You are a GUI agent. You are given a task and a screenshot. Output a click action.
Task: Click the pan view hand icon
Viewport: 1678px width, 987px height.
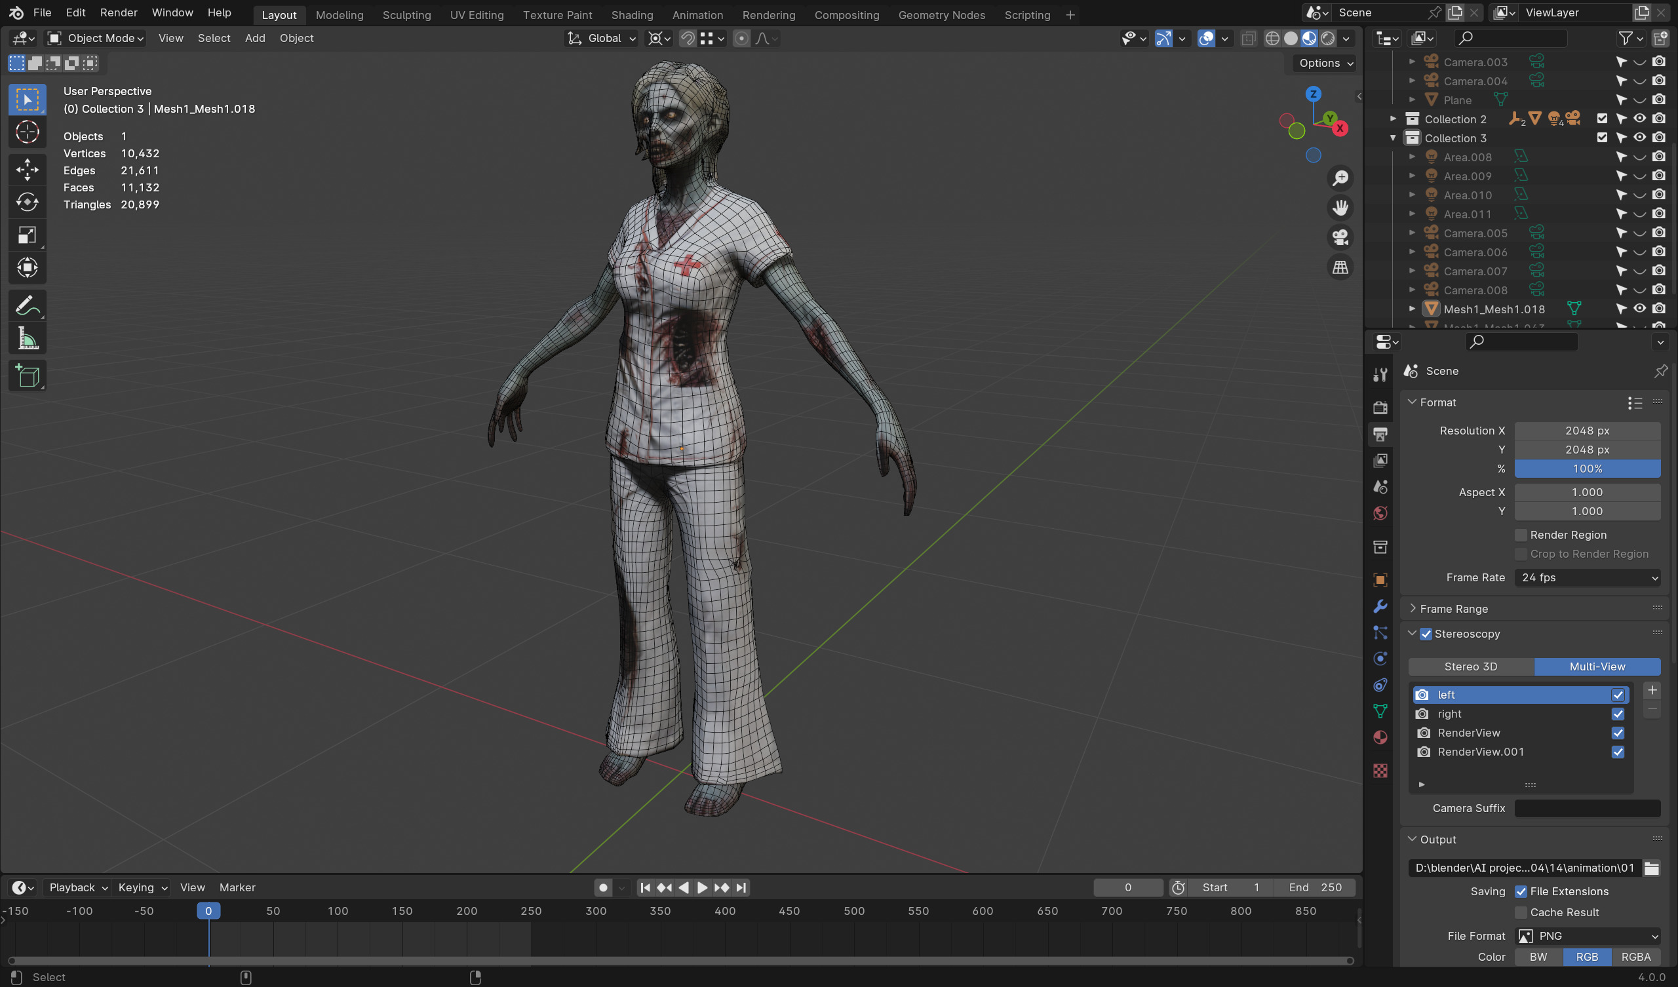(1340, 208)
